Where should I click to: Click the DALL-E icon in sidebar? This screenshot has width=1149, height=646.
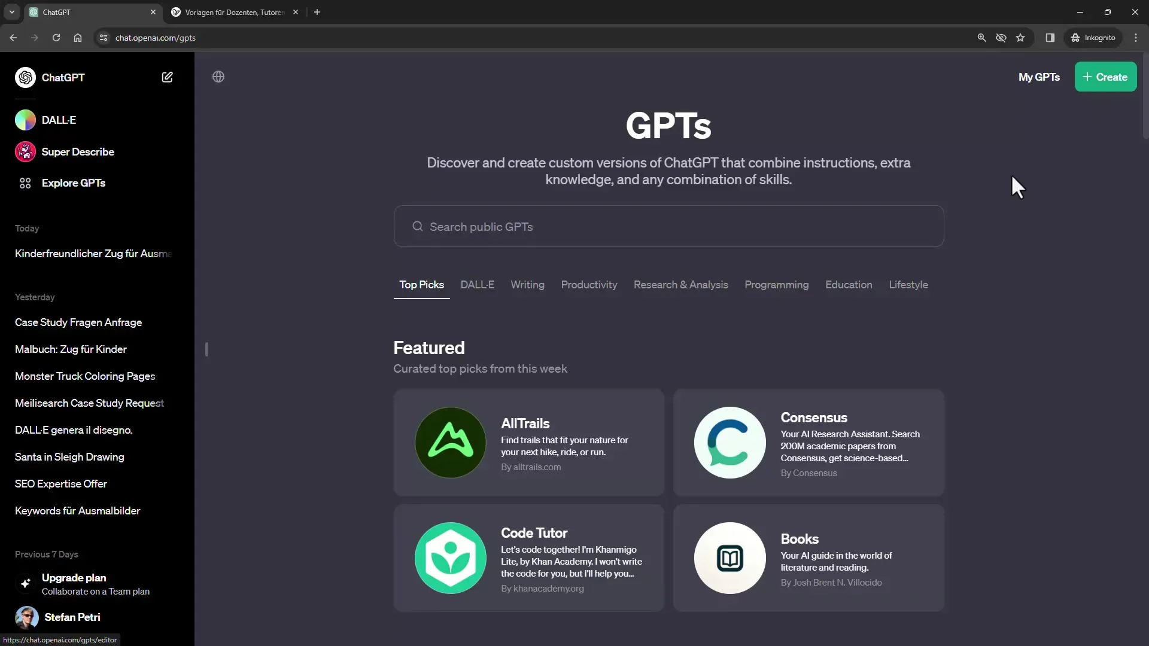pyautogui.click(x=25, y=120)
